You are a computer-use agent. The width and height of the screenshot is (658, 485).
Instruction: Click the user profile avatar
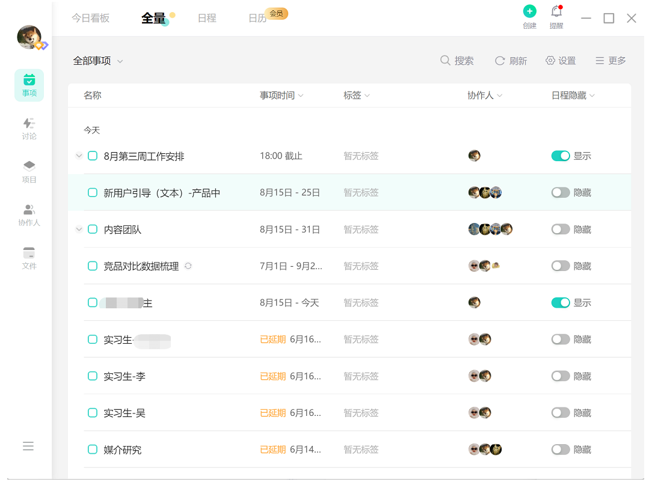tap(29, 37)
